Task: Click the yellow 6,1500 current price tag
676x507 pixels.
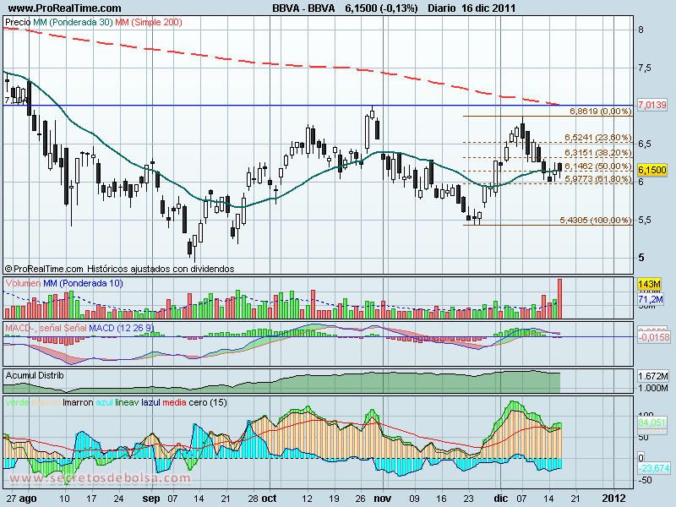Action: click(x=651, y=170)
